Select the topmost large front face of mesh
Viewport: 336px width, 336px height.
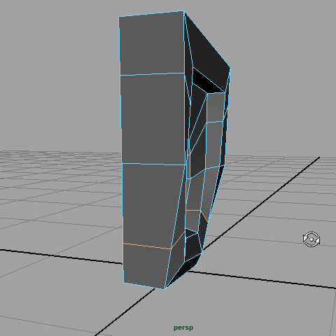(152, 43)
